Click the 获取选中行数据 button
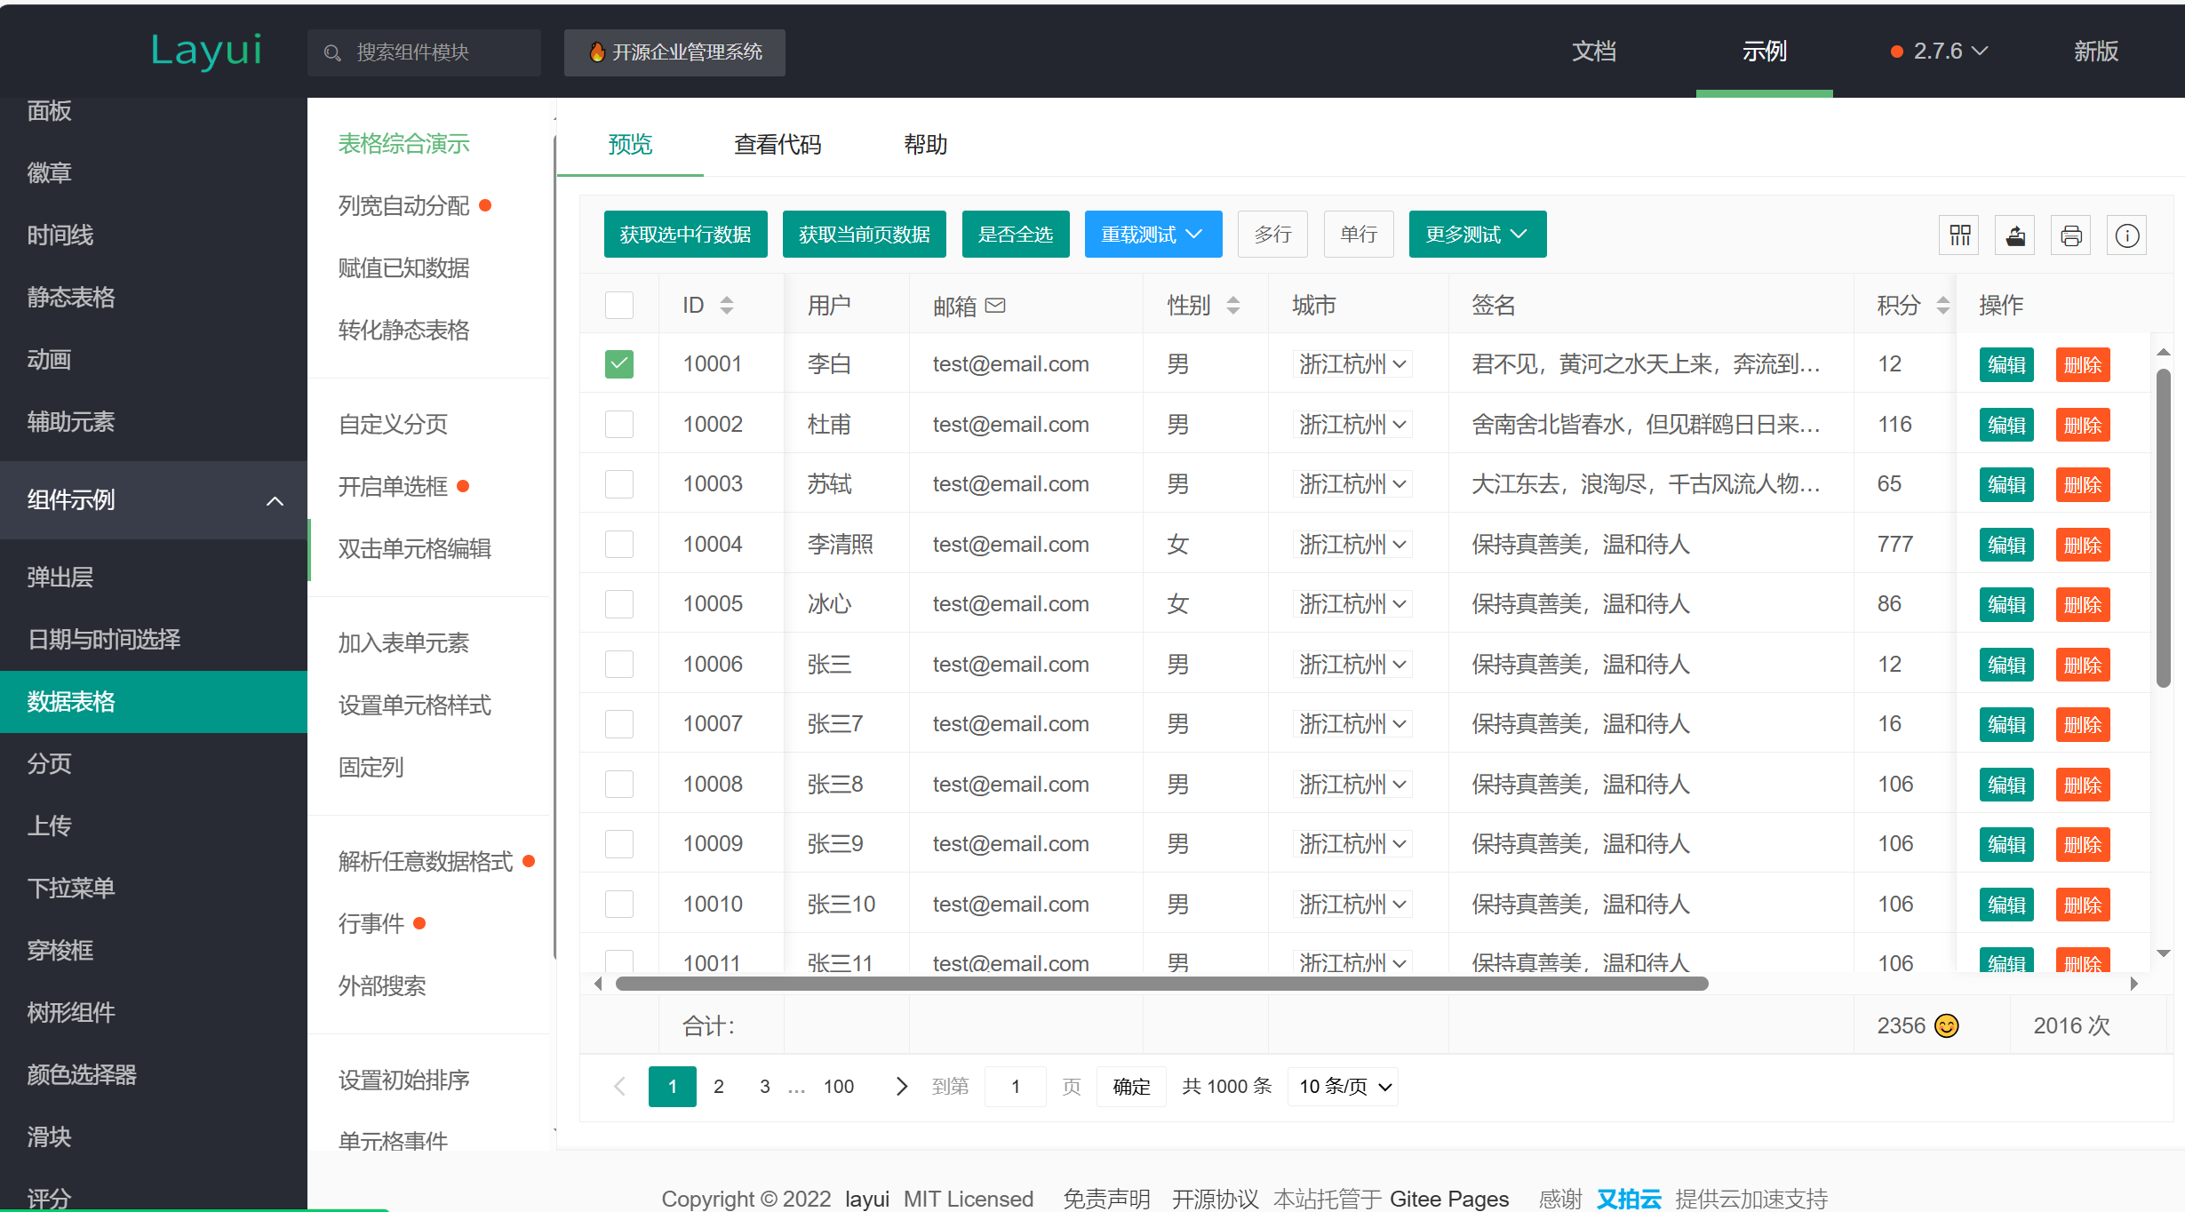The height and width of the screenshot is (1212, 2185). (685, 234)
